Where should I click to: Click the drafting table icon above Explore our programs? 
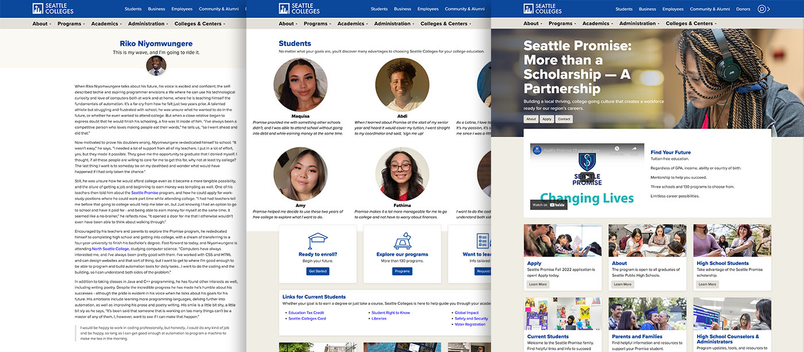(402, 240)
